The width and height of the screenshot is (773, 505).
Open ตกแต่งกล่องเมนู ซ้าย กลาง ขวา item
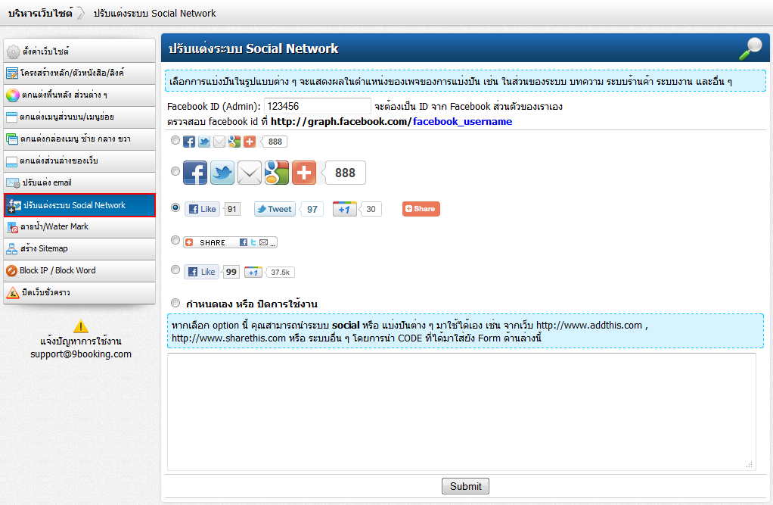point(79,139)
